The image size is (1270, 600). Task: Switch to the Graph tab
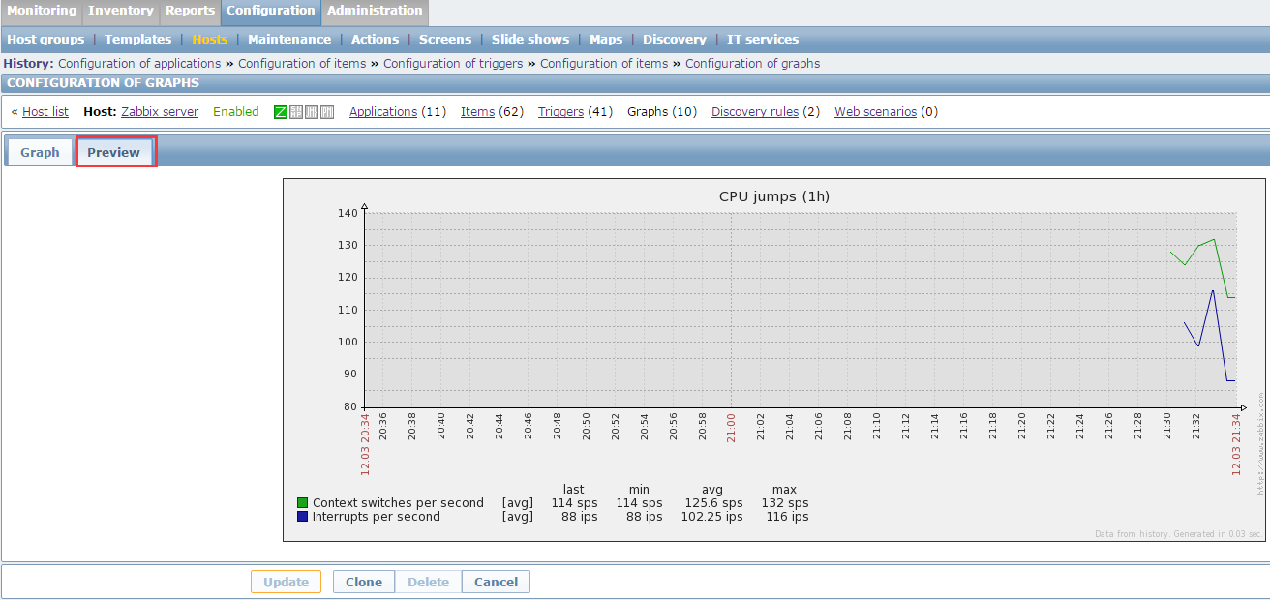(x=40, y=152)
